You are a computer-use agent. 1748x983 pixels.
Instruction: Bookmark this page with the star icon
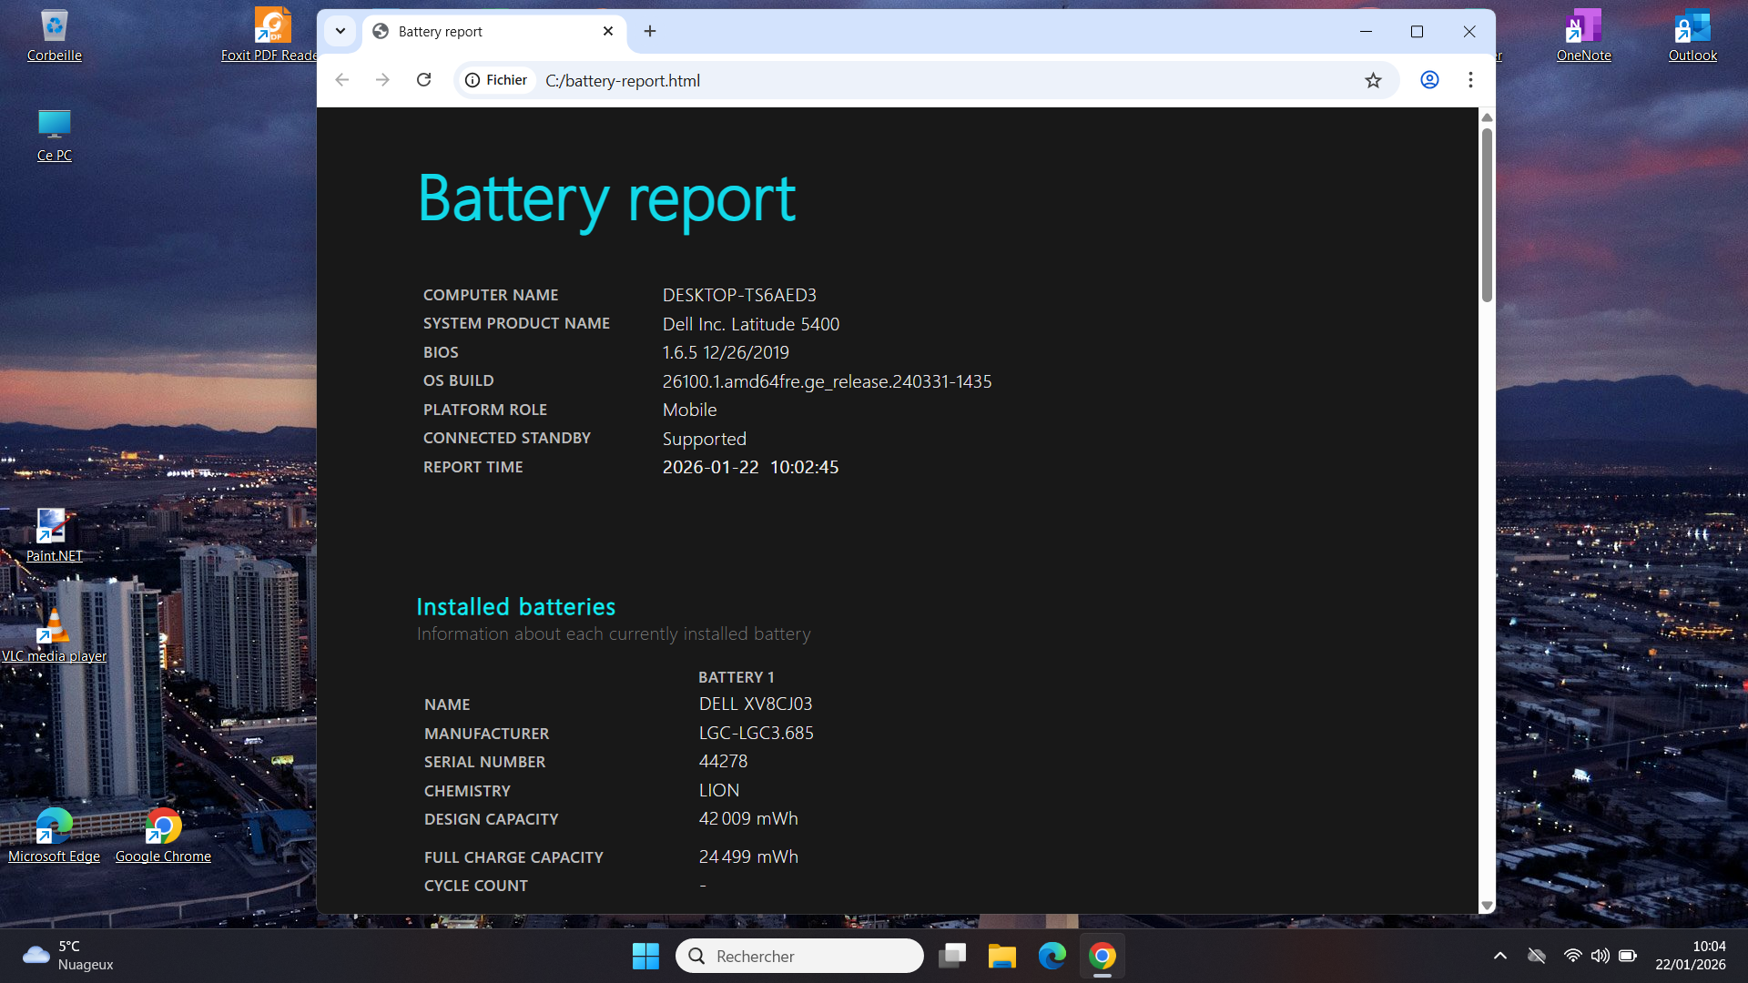pos(1373,80)
